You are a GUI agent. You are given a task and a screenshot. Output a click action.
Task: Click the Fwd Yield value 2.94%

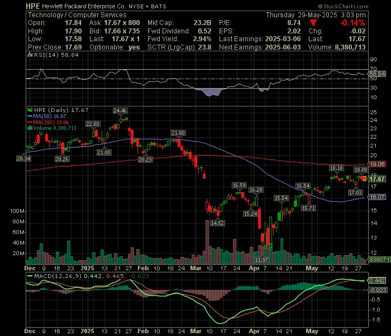pyautogui.click(x=202, y=39)
